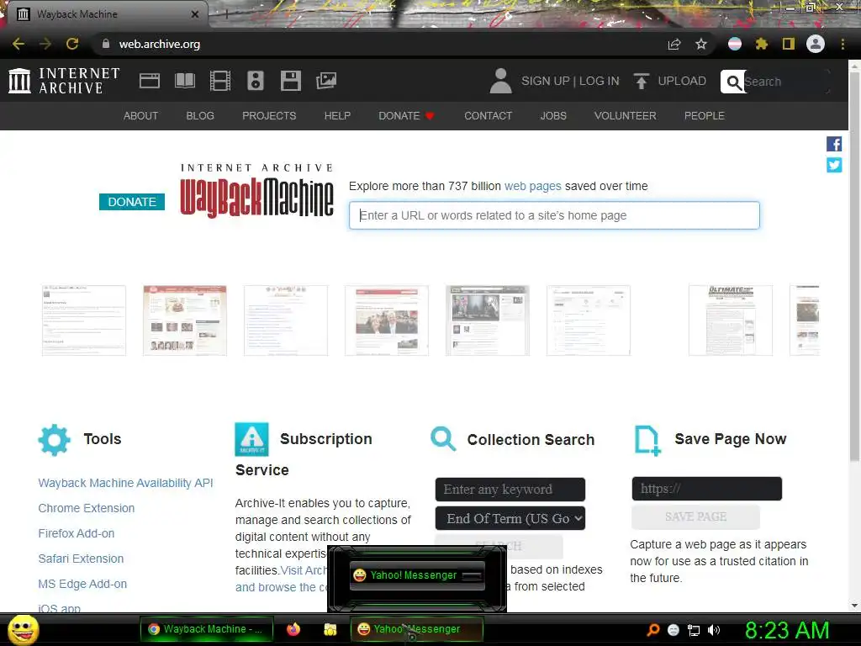861x646 pixels.
Task: Focus the https:// Save Page field
Action: tap(706, 489)
